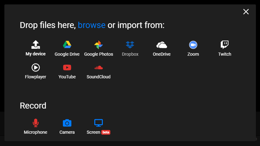Record using the Camera
260x146 pixels.
click(x=67, y=126)
